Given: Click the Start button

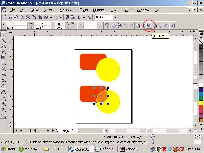Looking at the screenshot, I should 8,149.
